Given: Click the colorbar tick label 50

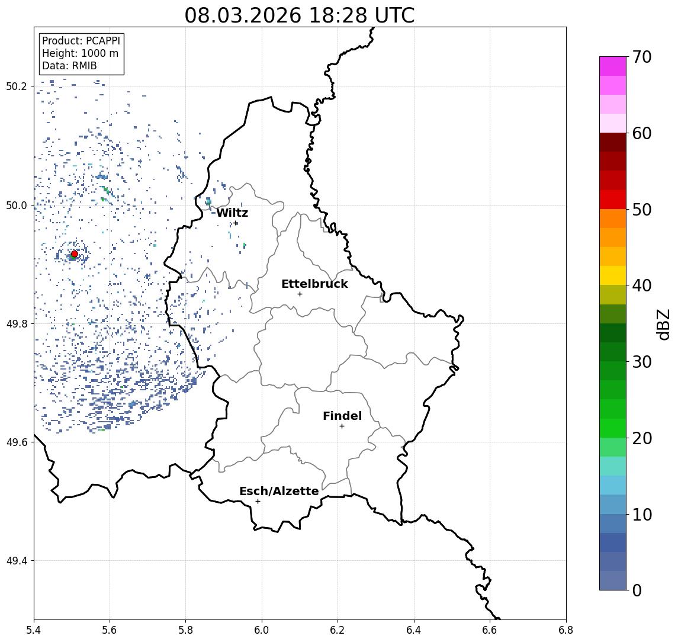Looking at the screenshot, I should (x=642, y=210).
